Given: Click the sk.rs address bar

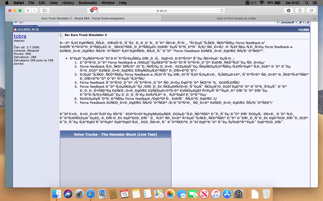Looking at the screenshot, I should pyautogui.click(x=161, y=11).
